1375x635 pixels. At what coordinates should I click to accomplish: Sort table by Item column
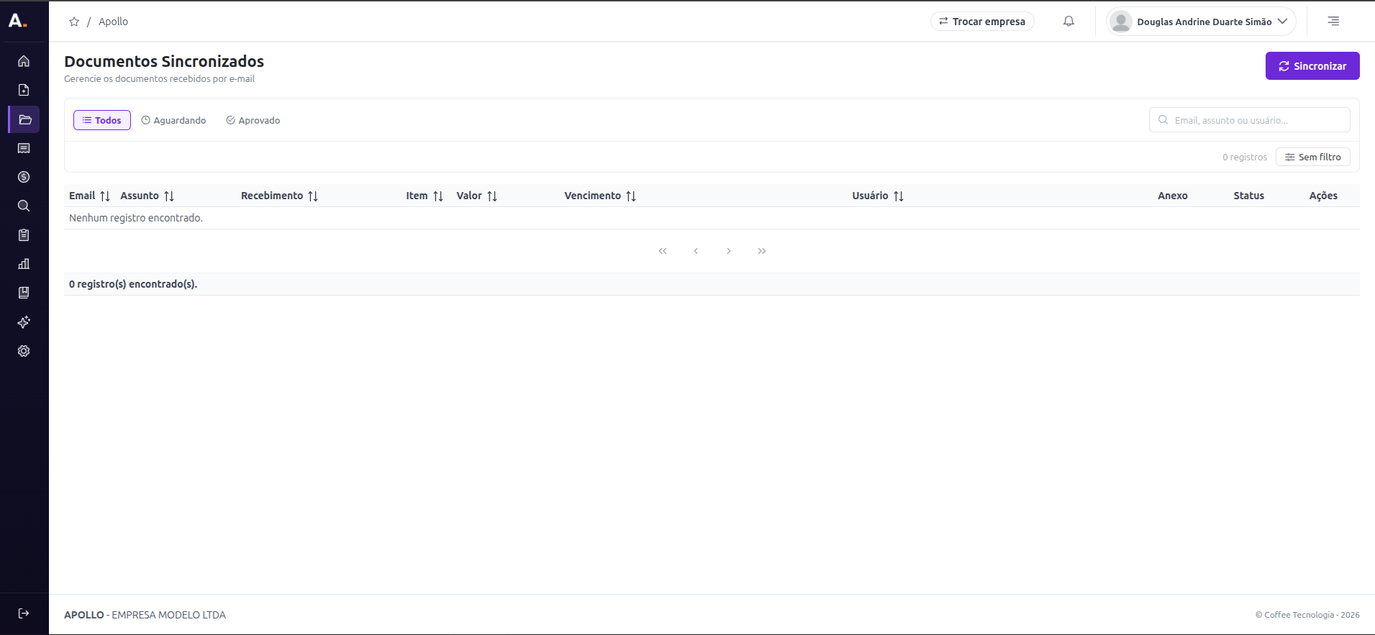(438, 196)
